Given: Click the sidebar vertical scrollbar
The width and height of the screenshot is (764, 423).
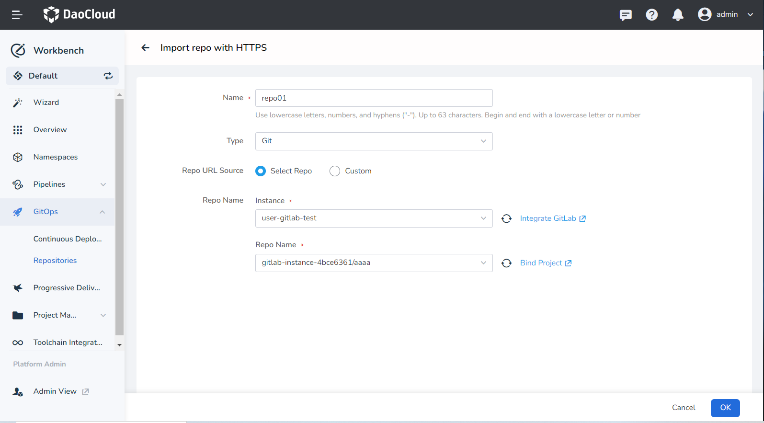Looking at the screenshot, I should [119, 216].
